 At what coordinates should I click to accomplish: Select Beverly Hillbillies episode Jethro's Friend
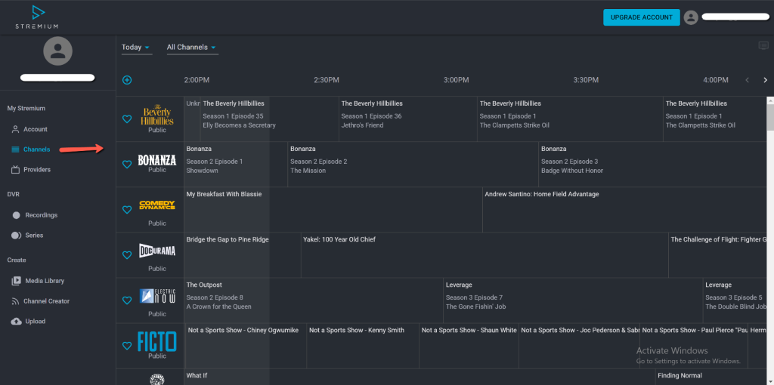coord(408,119)
